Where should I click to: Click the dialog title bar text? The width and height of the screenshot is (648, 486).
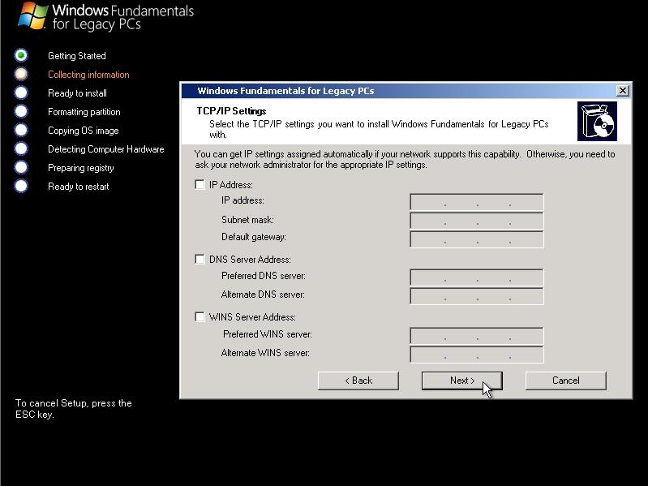[x=285, y=91]
